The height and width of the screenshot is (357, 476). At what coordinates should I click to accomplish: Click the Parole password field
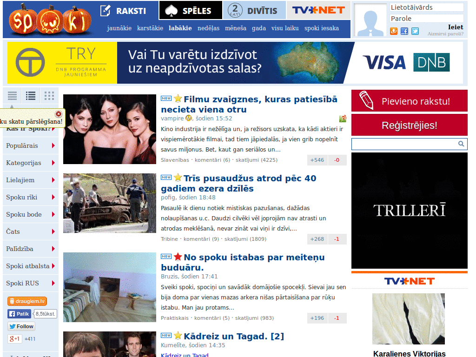pyautogui.click(x=427, y=19)
